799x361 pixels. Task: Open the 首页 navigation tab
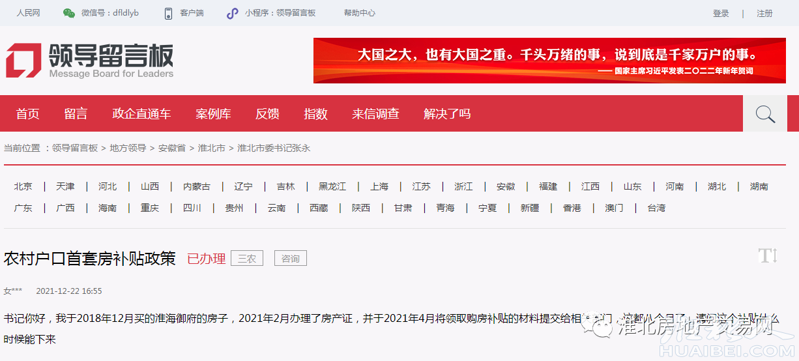click(27, 114)
